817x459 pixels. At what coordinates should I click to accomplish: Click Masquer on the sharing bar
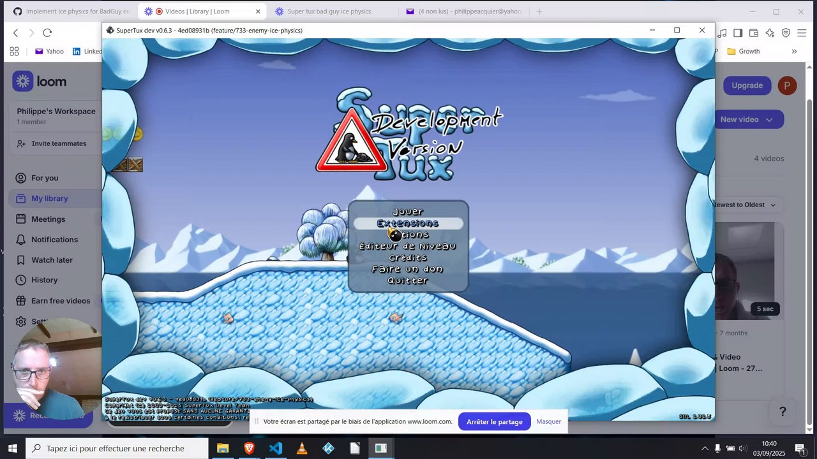pos(548,421)
